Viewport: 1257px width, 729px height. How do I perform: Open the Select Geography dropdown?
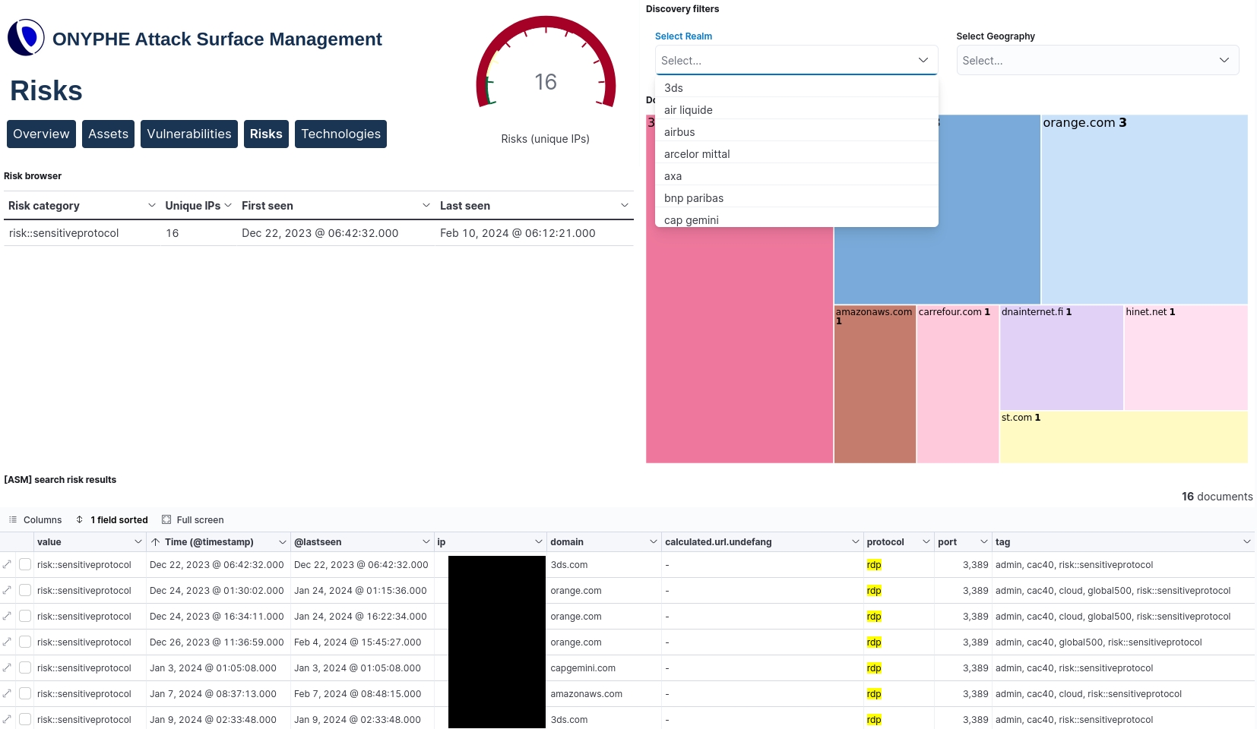click(x=1097, y=60)
